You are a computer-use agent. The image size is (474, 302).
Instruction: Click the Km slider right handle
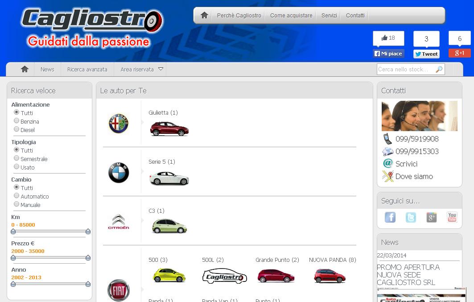(x=88, y=232)
